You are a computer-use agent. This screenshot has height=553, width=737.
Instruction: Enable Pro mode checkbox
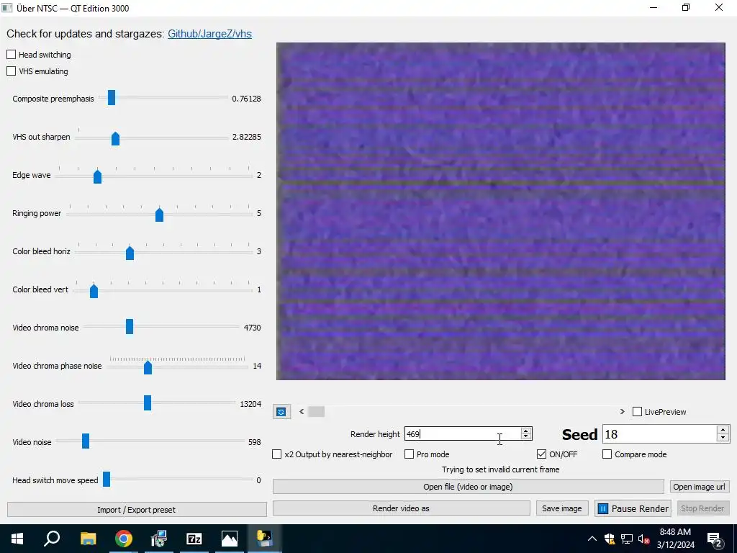click(x=410, y=454)
